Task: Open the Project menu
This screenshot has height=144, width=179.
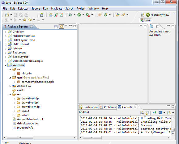Action: click(81, 9)
